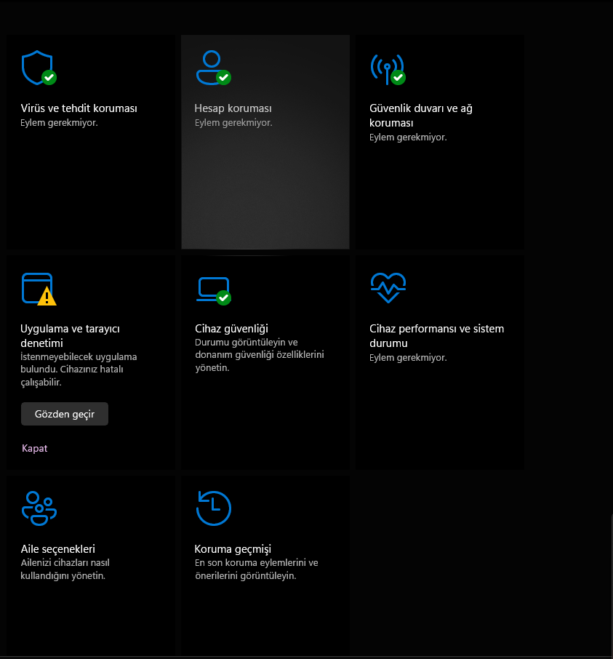
Task: Open the Cihaz güvenliği laptop icon
Action: click(214, 291)
